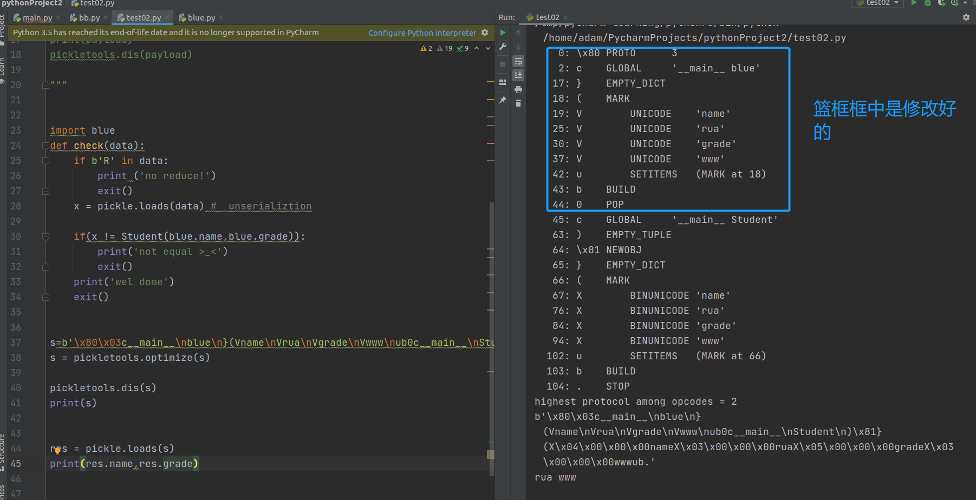Open the test02 run configuration dropdown
The width and height of the screenshot is (976, 500).
(x=877, y=3)
